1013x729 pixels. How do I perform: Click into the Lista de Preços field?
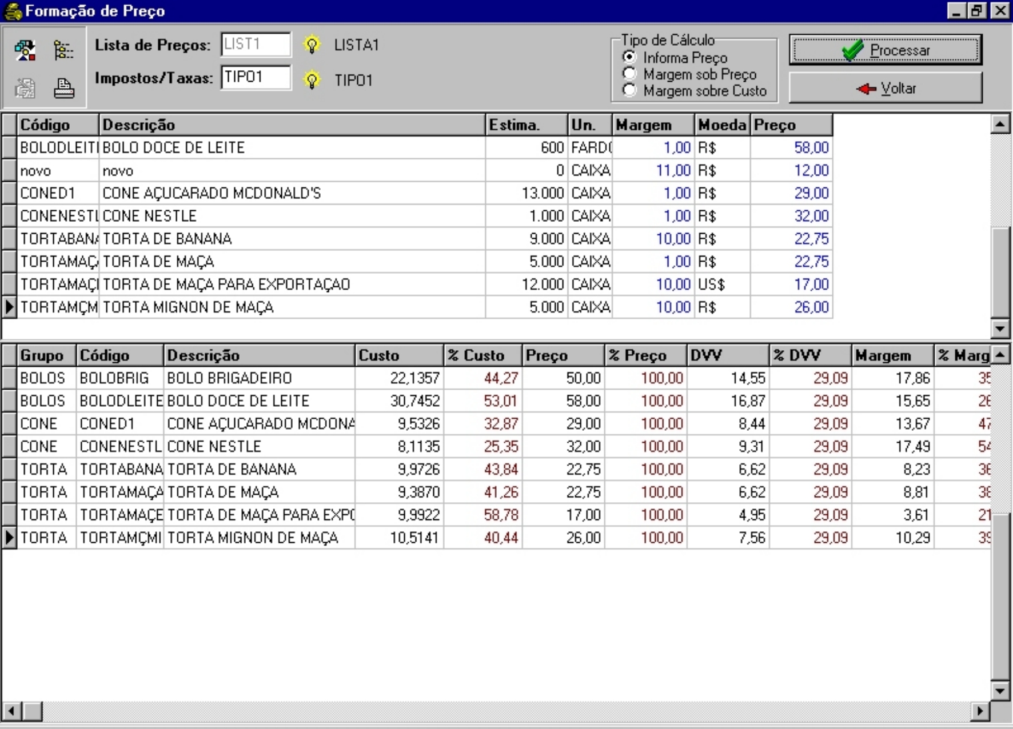click(256, 45)
